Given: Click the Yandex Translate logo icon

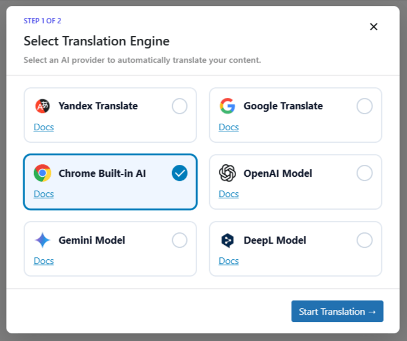Looking at the screenshot, I should click(42, 106).
